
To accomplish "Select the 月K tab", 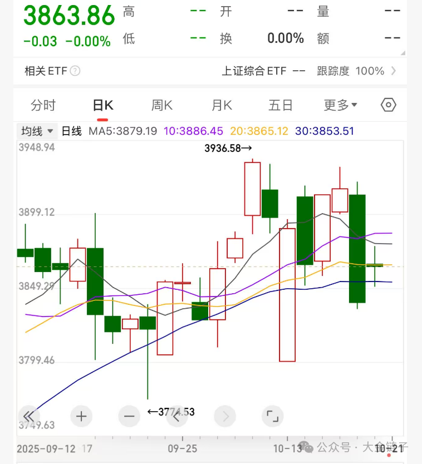I will click(x=222, y=105).
